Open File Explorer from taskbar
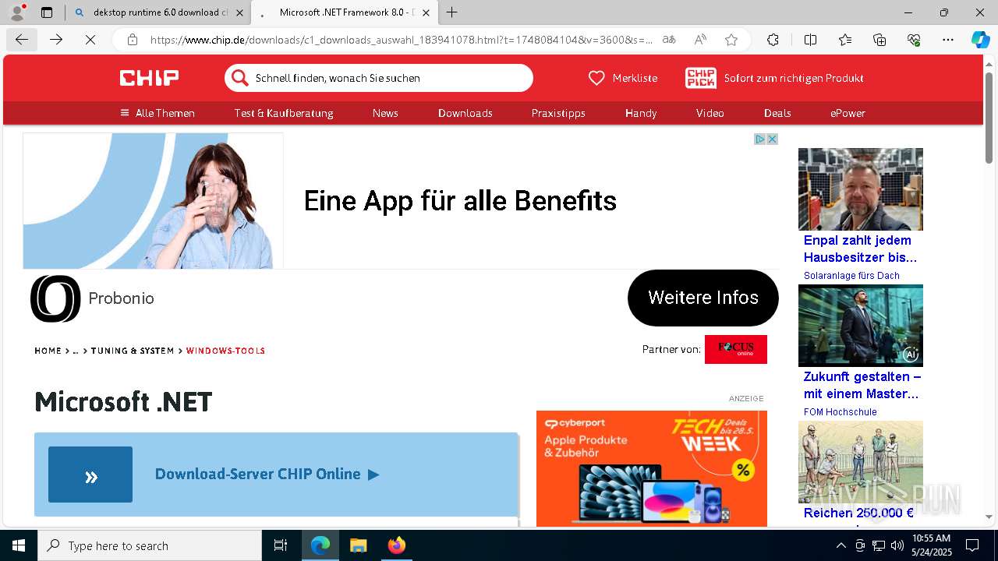 [358, 545]
